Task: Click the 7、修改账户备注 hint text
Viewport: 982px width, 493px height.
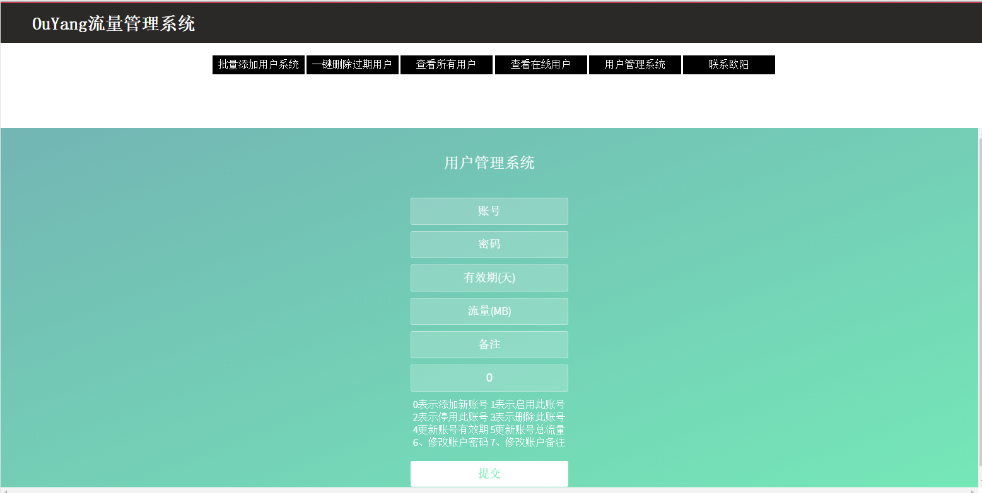Action: coord(527,442)
